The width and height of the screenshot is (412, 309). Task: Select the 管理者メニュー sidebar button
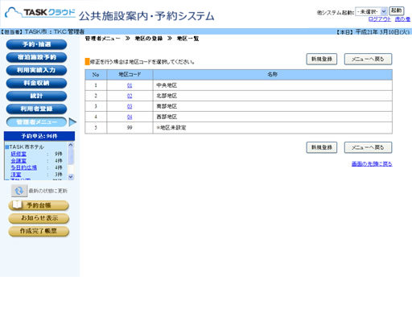coord(36,122)
